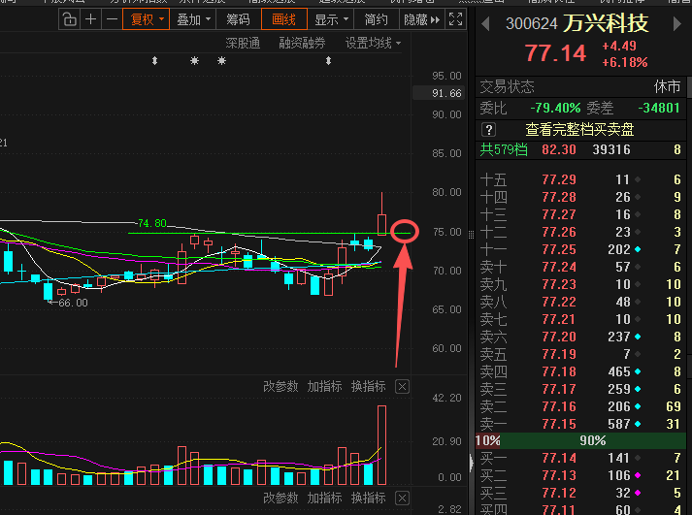This screenshot has width=692, height=515.
Task: Zoom out chart with the minus icon
Action: click(112, 19)
